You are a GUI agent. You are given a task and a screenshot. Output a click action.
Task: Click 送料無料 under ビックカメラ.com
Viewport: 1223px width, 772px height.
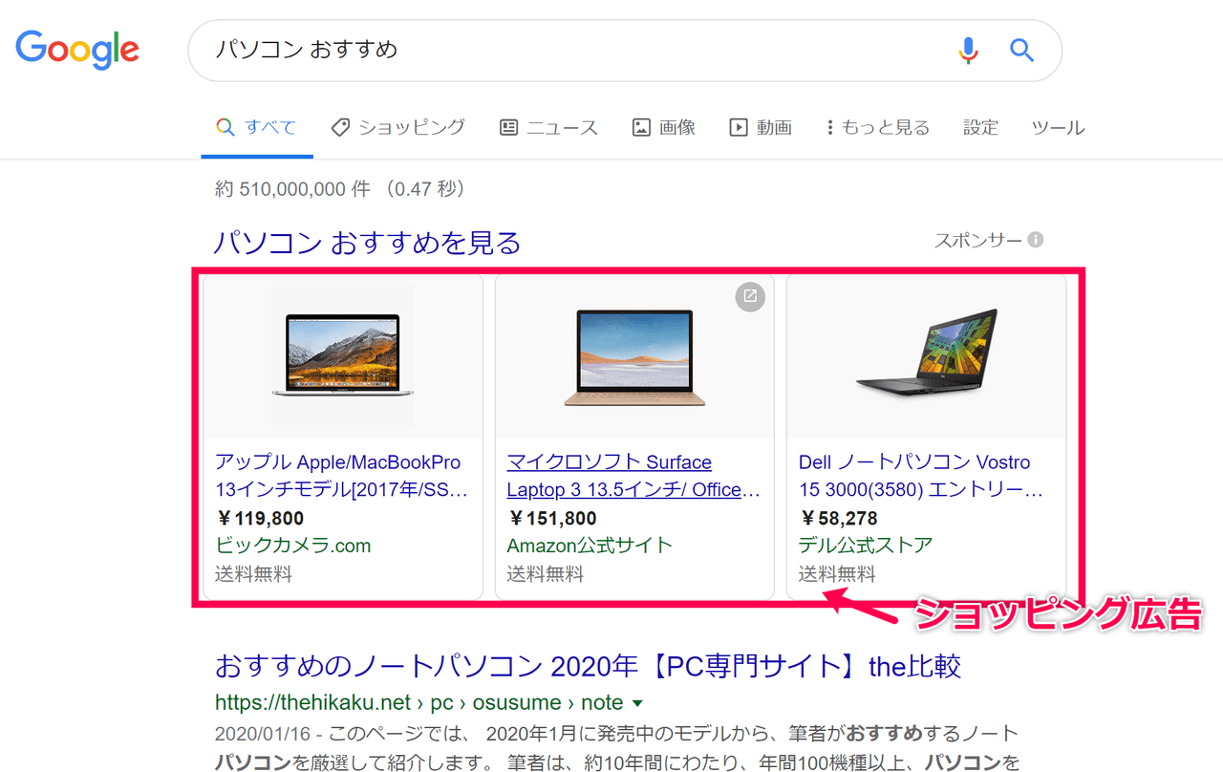point(253,574)
